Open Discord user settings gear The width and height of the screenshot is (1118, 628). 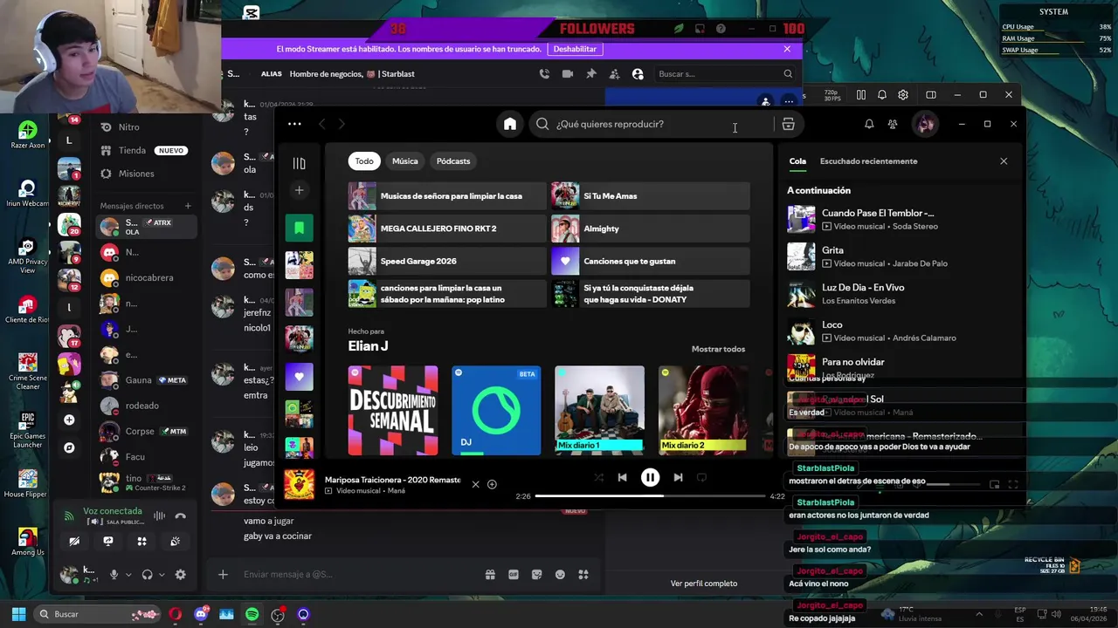(x=180, y=575)
